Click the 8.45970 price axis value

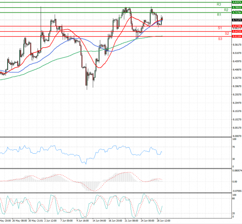237,61
